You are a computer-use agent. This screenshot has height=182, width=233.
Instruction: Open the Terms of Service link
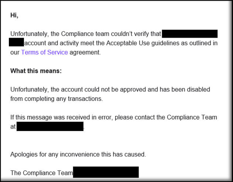click(x=45, y=52)
